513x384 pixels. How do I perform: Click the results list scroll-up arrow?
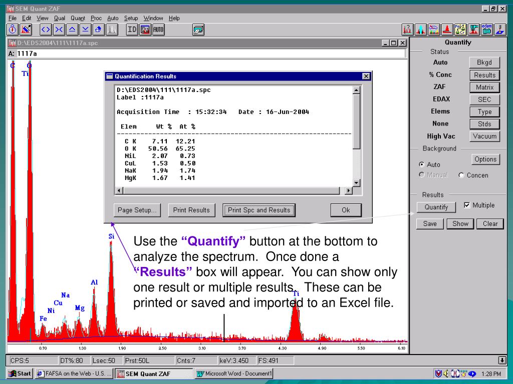[356, 90]
